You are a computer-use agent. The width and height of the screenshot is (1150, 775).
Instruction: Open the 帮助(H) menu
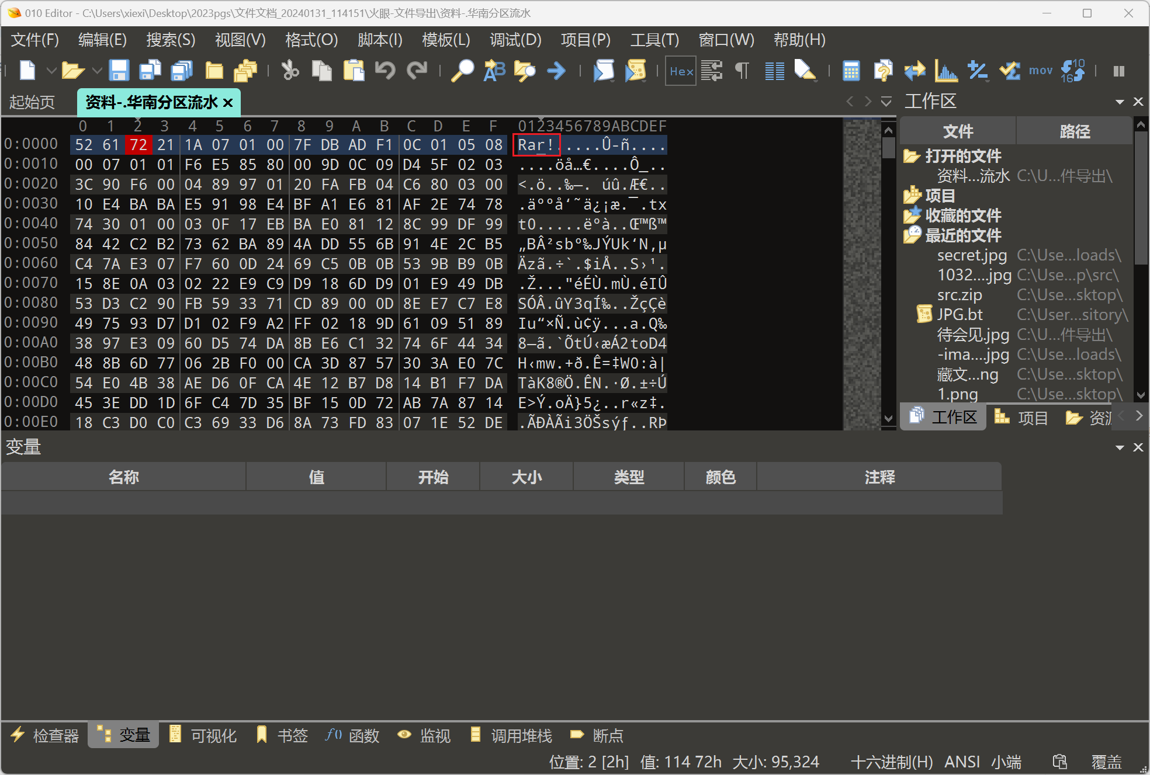799,40
